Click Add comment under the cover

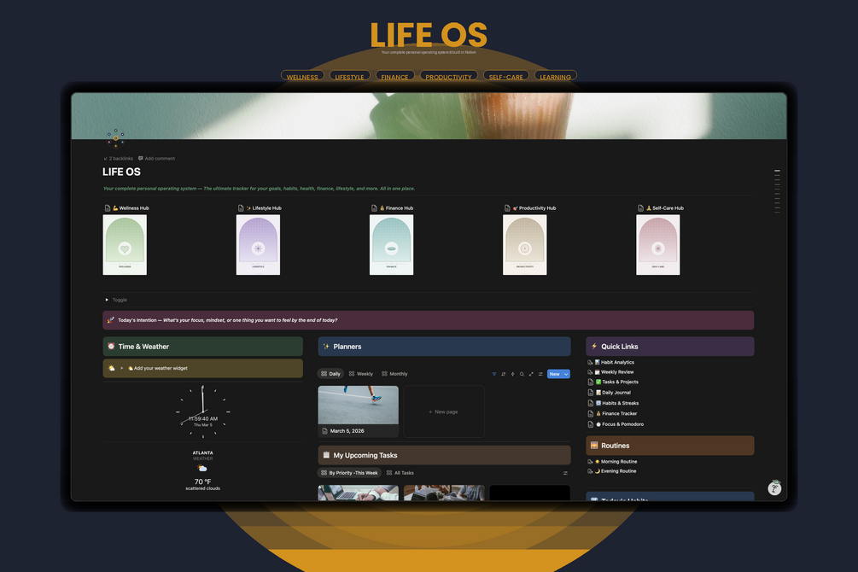coord(156,159)
